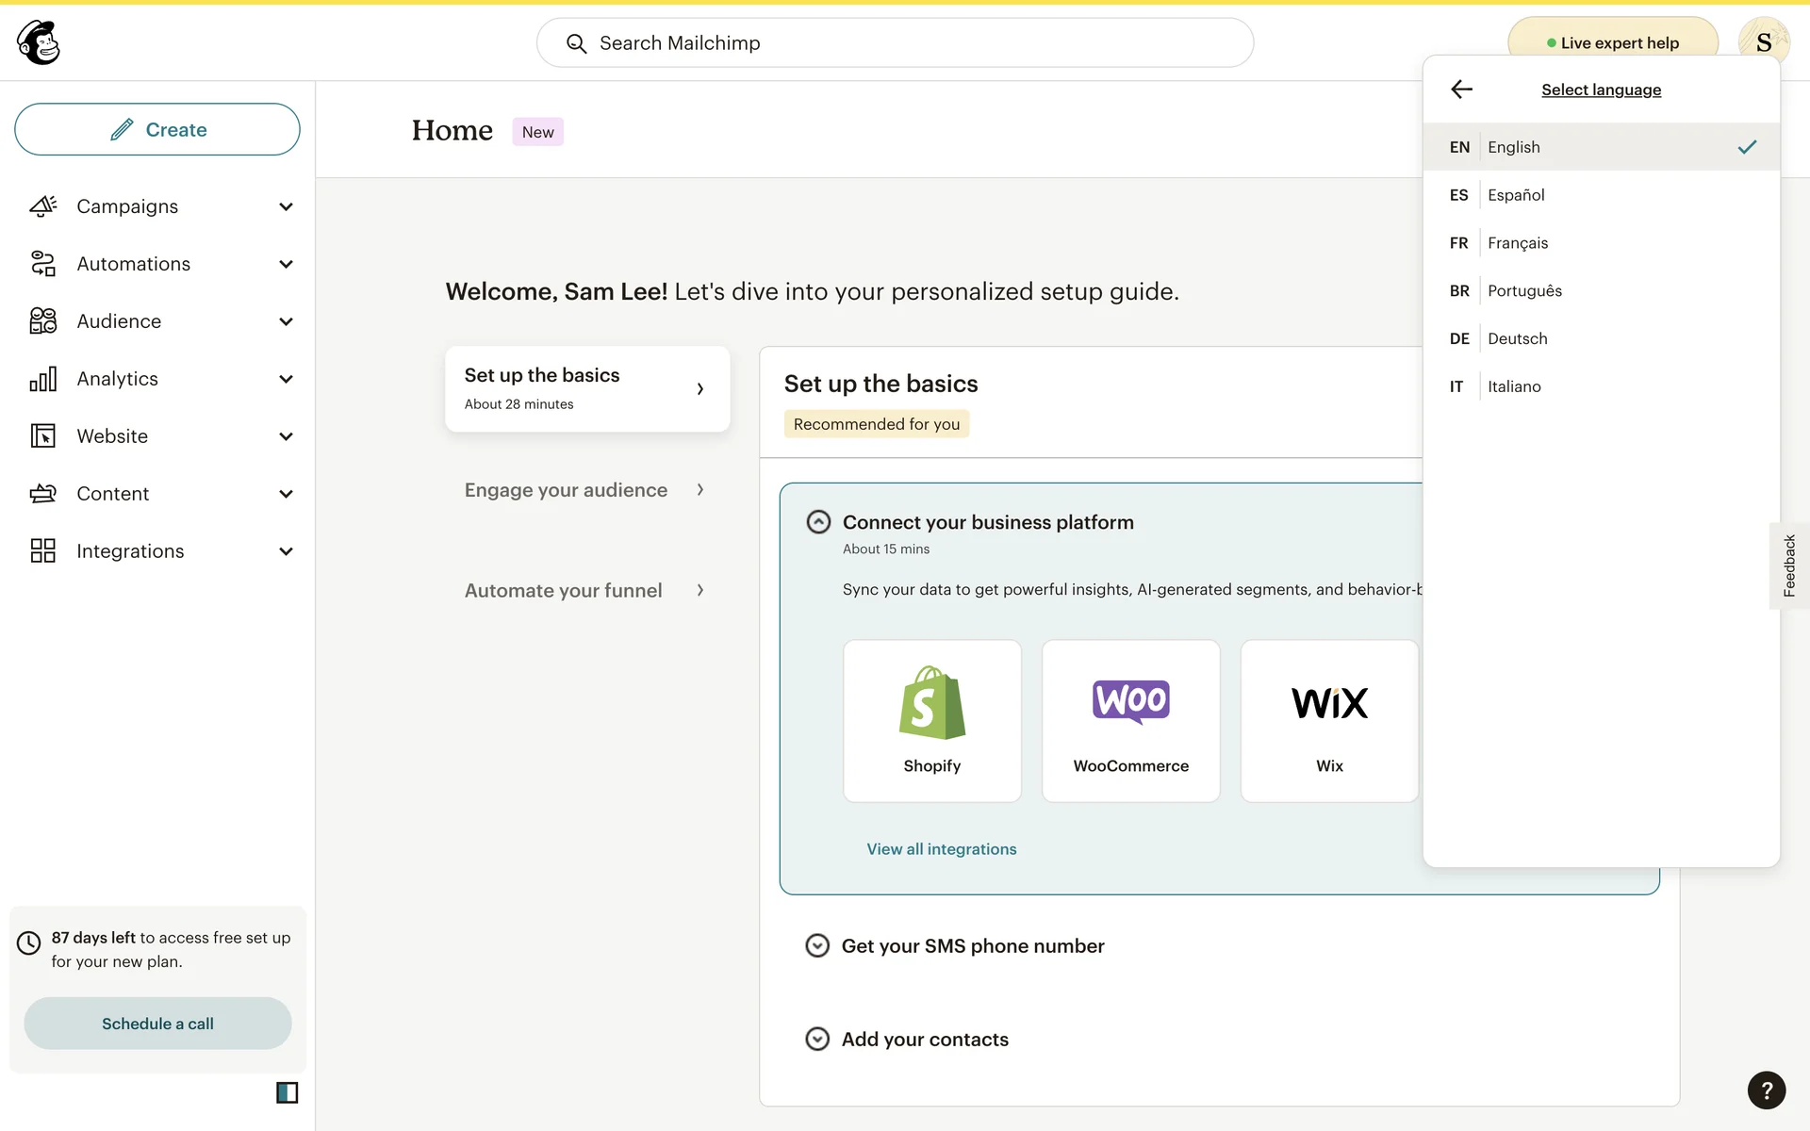Choose the Wix integration card
Viewport: 1810px width, 1131px height.
(1329, 721)
